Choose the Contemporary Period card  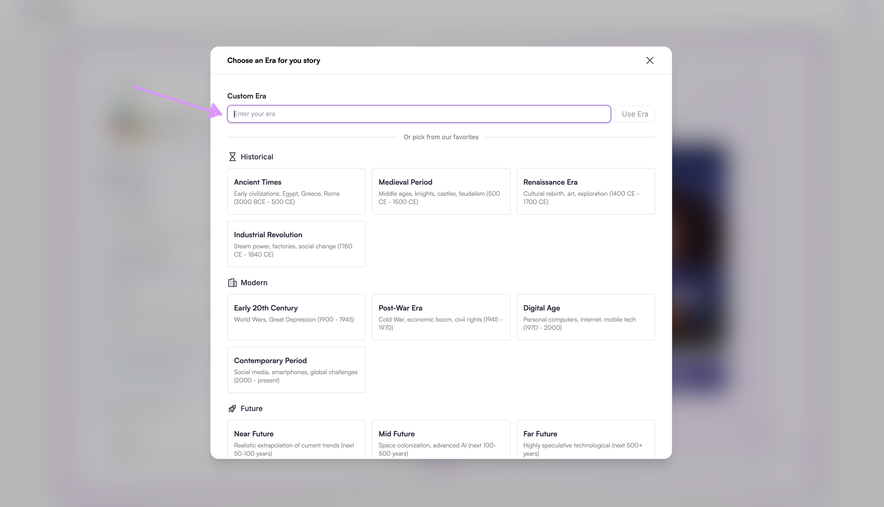click(x=296, y=370)
